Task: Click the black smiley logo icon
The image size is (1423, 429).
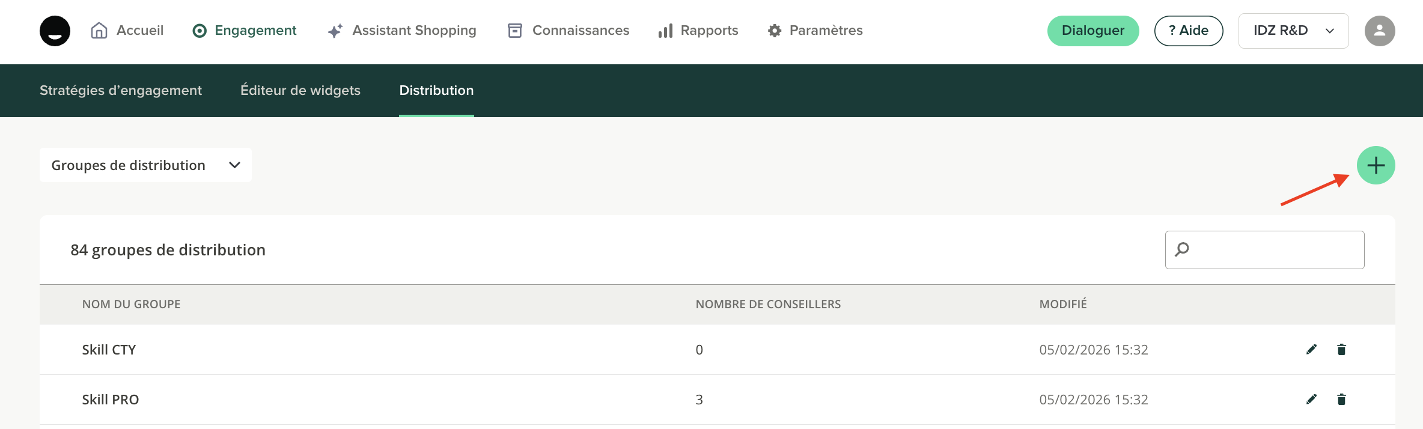Action: coord(55,31)
